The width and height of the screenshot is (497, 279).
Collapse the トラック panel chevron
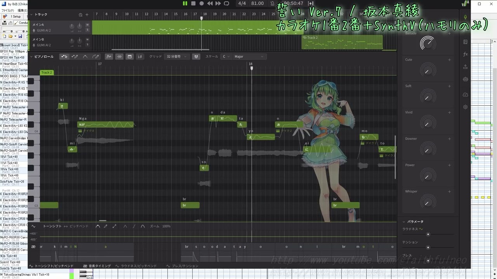pos(31,15)
